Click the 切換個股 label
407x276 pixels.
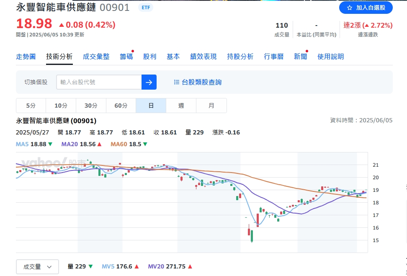click(x=36, y=82)
